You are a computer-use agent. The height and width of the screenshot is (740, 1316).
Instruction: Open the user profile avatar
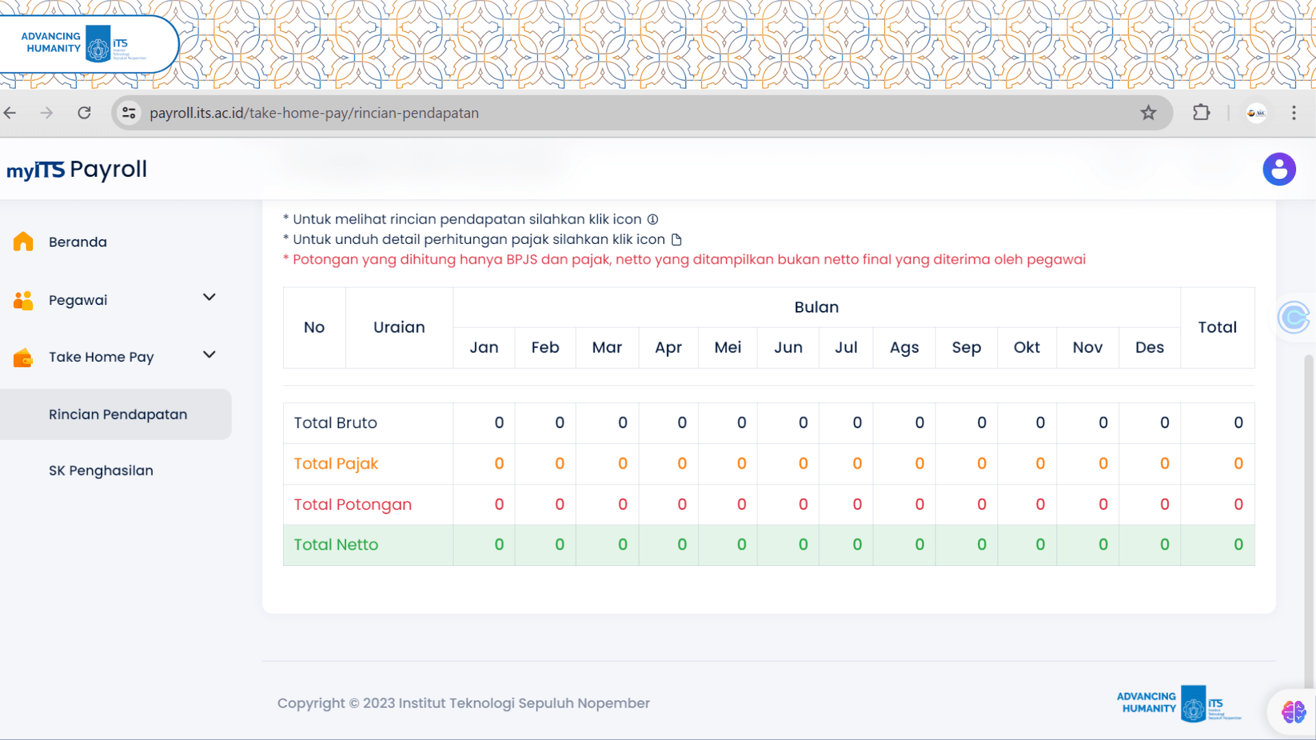(1279, 169)
